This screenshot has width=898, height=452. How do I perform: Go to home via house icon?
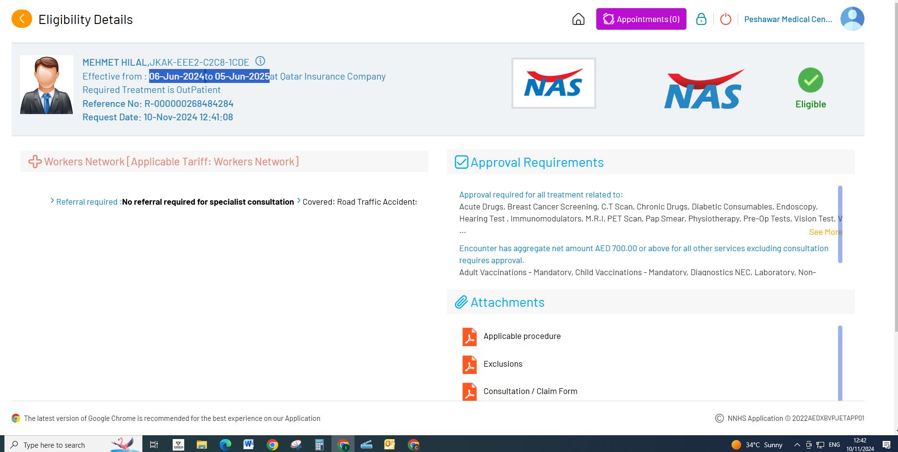point(578,19)
